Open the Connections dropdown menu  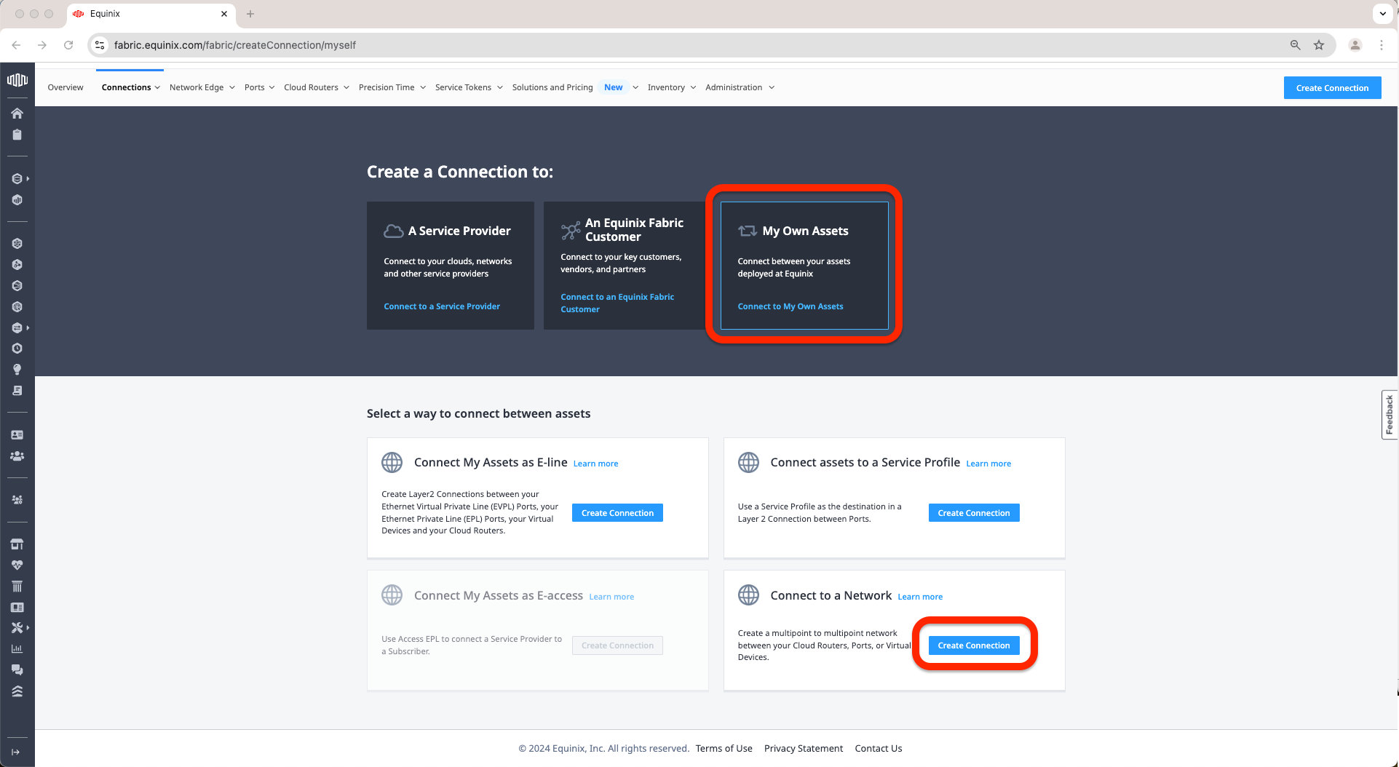[131, 87]
